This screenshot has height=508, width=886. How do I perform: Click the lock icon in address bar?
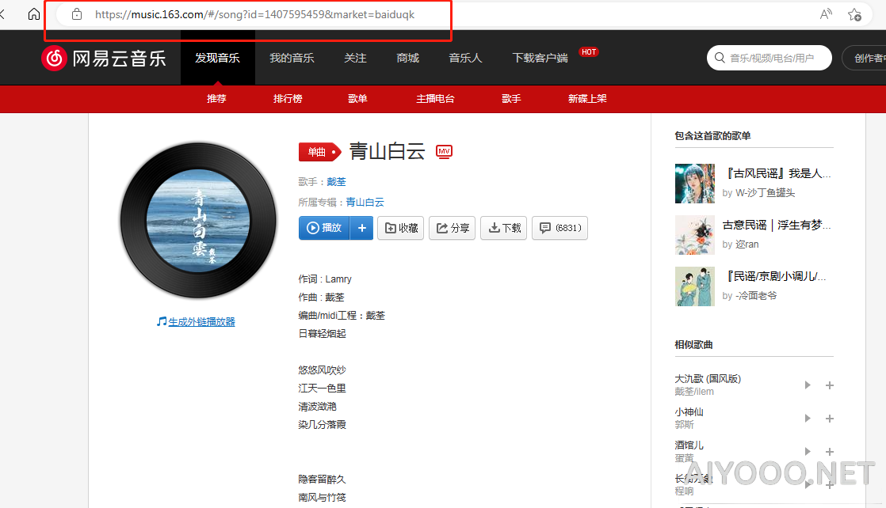(x=77, y=14)
